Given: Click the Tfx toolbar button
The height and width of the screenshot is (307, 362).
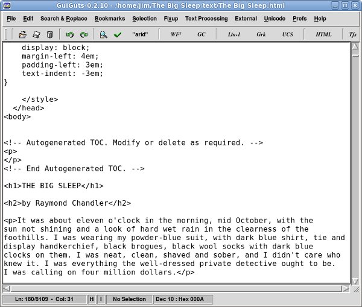Looking at the screenshot, I should click(353, 34).
